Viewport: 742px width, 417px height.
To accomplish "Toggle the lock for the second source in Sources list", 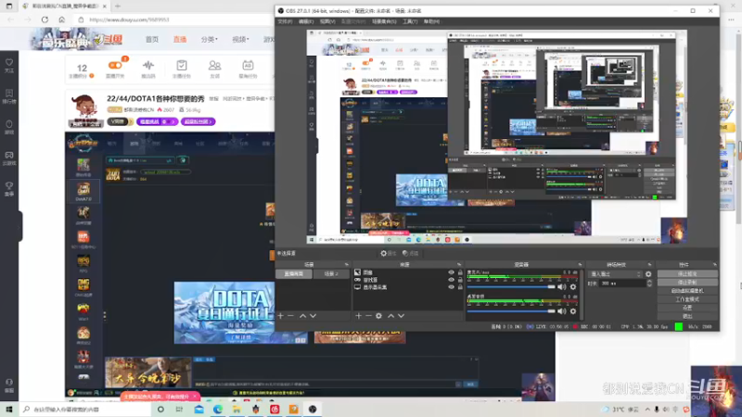I will click(x=460, y=280).
